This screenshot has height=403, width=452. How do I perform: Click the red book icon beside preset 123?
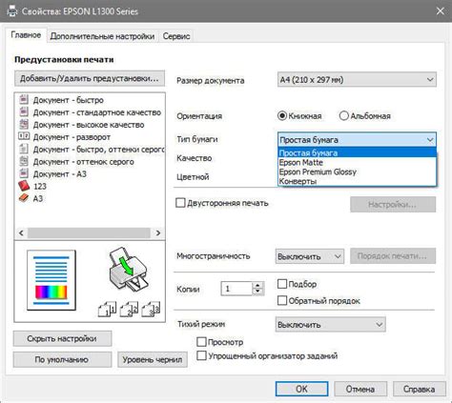pyautogui.click(x=24, y=186)
